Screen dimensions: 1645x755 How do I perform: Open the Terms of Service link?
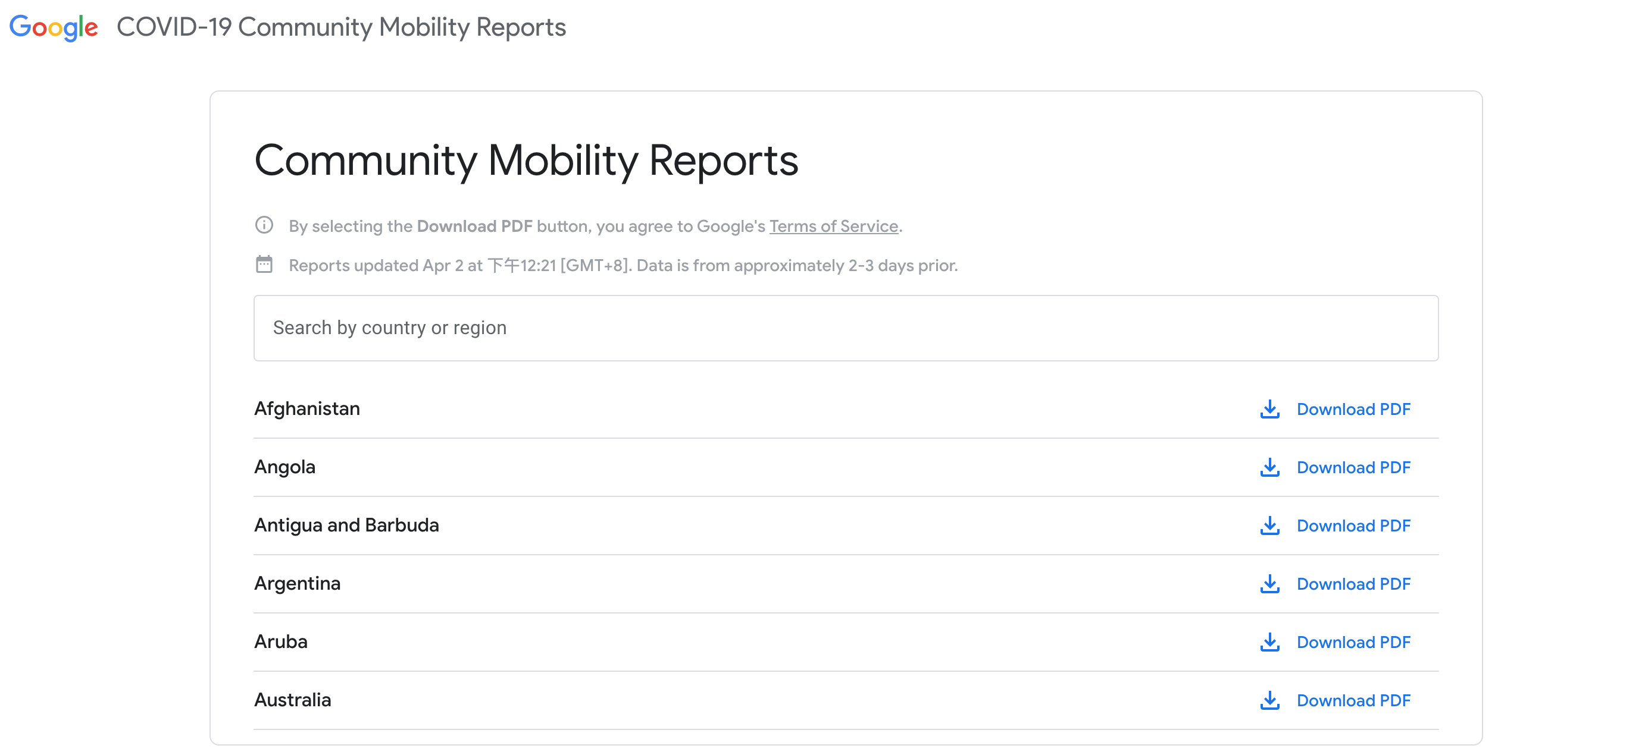833,227
